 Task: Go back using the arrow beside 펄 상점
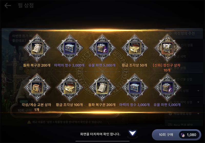tap(8, 5)
